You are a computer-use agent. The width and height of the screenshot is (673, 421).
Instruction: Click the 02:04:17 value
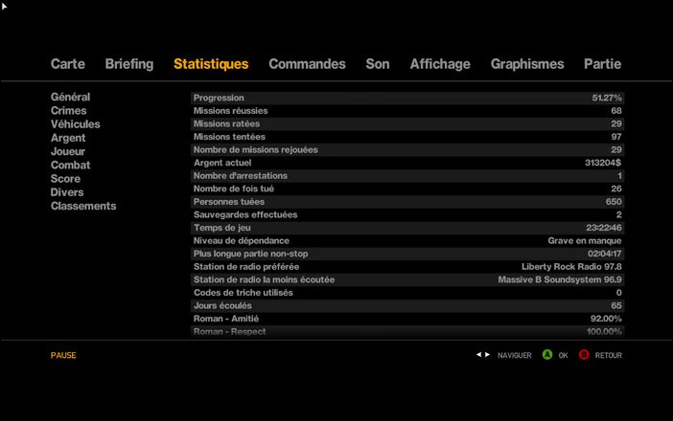[x=604, y=254]
